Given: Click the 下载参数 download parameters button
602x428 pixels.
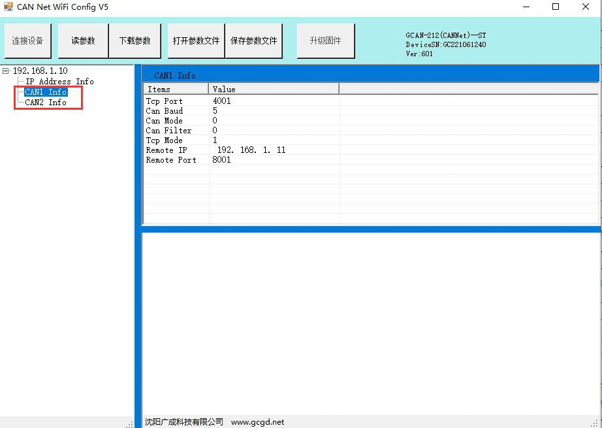Looking at the screenshot, I should coord(135,41).
